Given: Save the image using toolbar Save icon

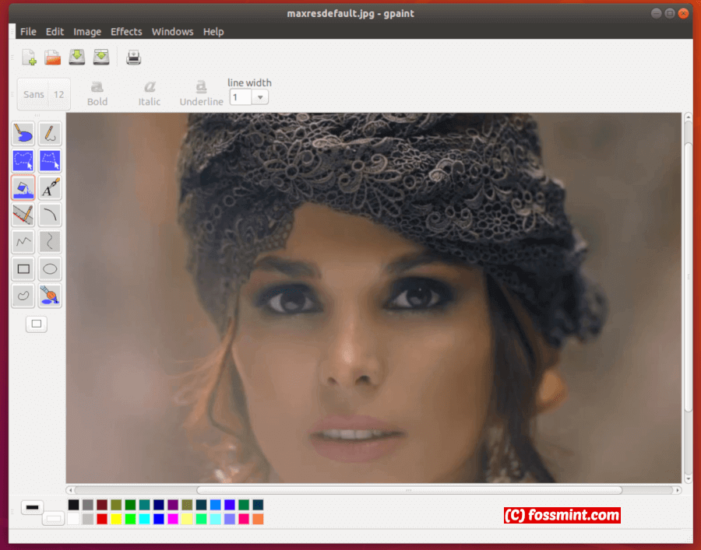Looking at the screenshot, I should (77, 57).
